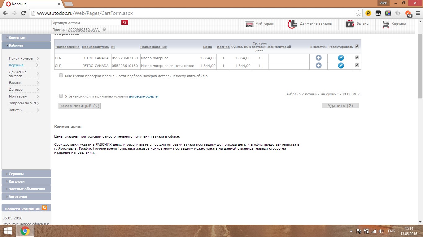Click the example number A0009898301AAA4 link
The image size is (423, 237).
click(x=85, y=30)
